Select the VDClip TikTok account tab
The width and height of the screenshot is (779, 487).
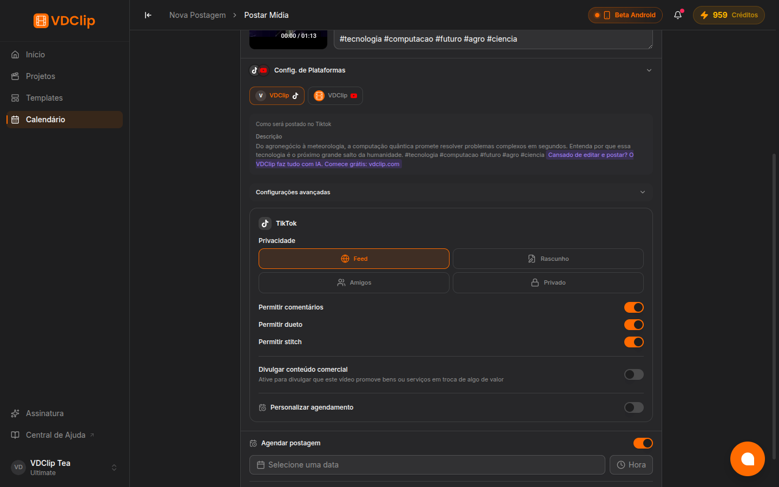(277, 96)
